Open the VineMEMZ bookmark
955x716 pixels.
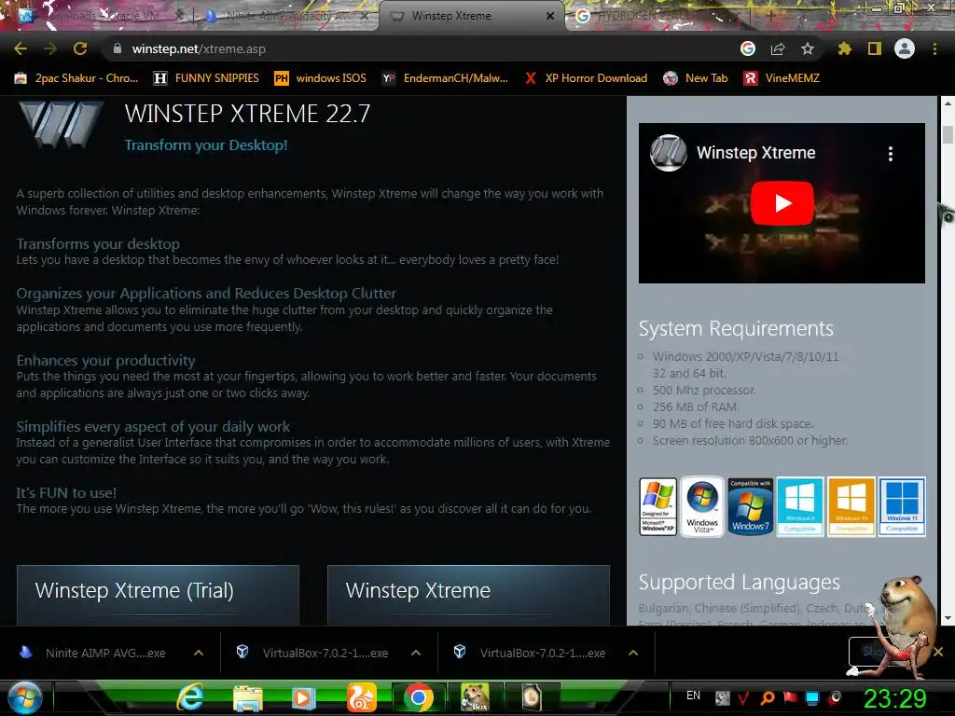pos(782,78)
